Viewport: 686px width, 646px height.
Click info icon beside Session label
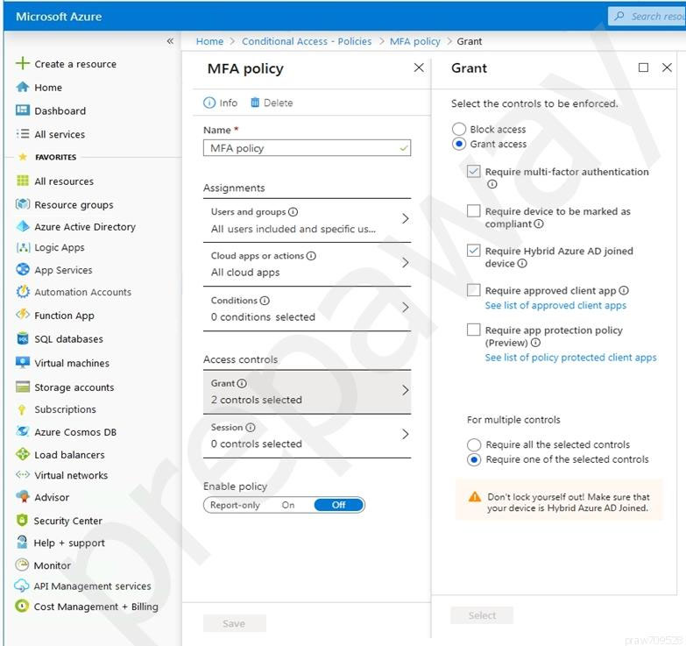point(251,428)
